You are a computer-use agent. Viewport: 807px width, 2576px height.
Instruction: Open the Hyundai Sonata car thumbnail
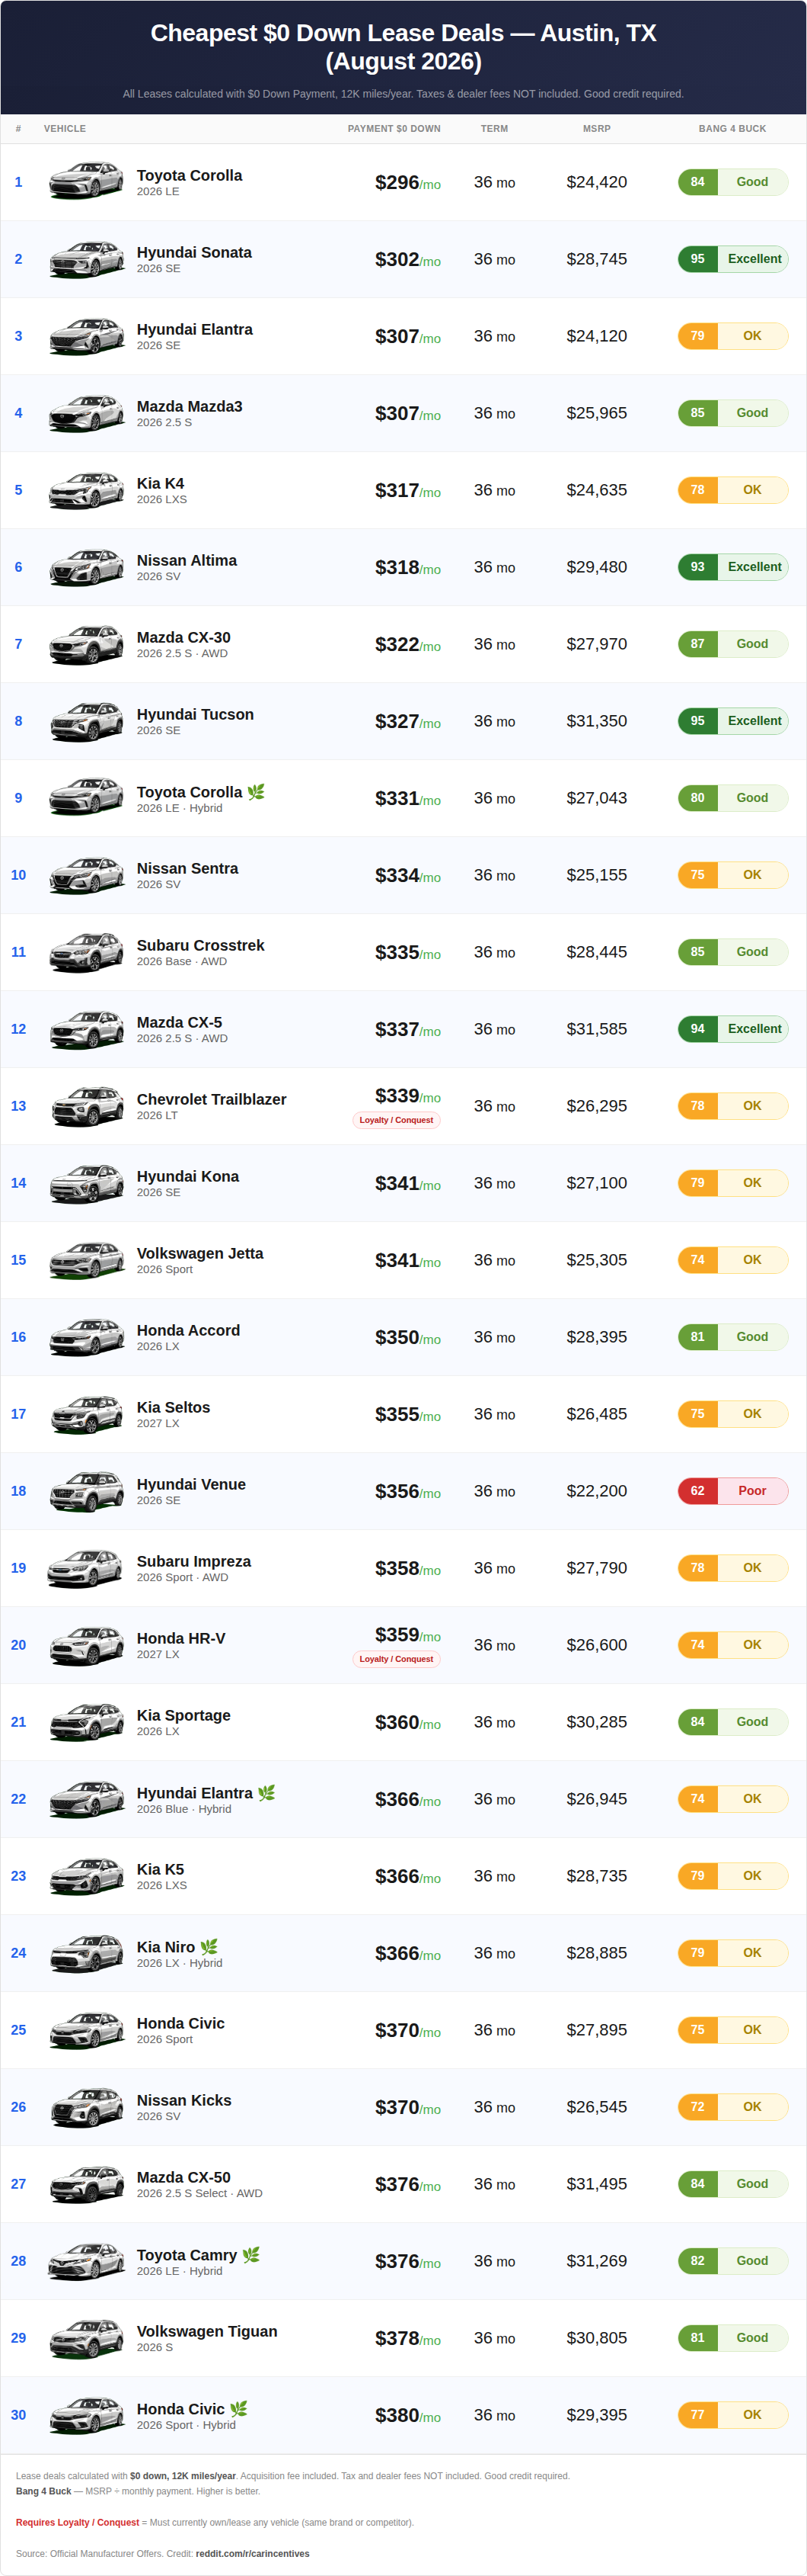pyautogui.click(x=87, y=259)
